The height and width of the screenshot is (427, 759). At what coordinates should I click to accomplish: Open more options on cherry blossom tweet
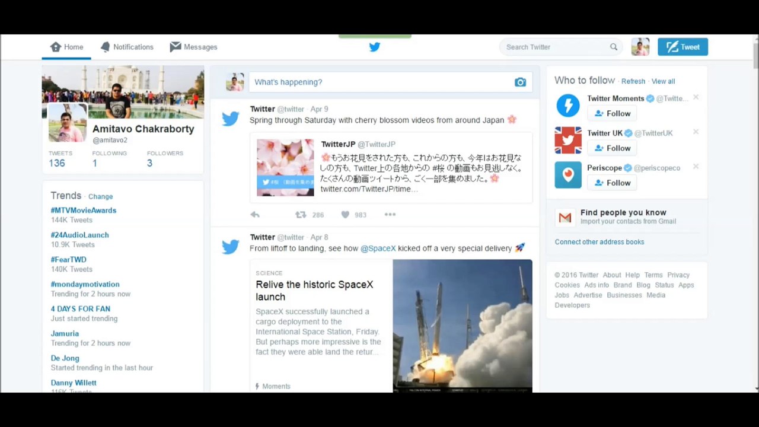[x=390, y=215]
